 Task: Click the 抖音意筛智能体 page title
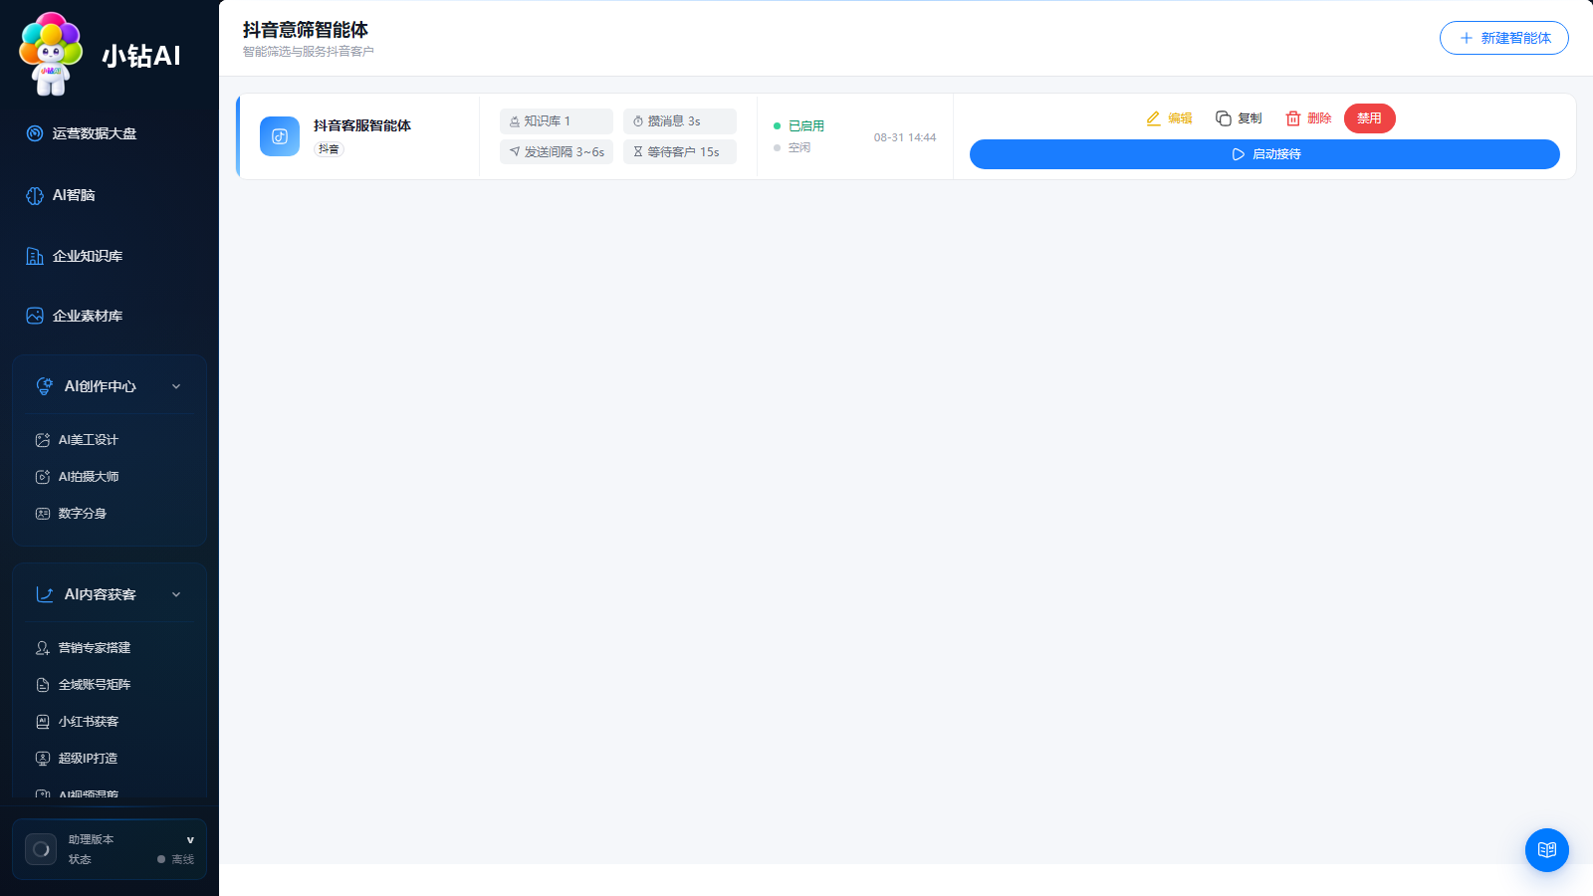click(x=306, y=30)
